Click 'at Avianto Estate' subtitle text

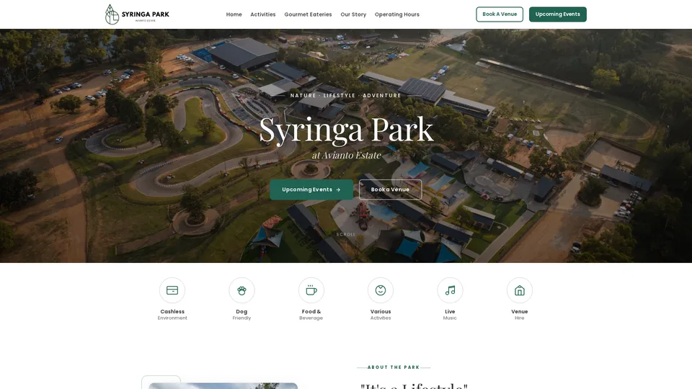click(x=347, y=156)
